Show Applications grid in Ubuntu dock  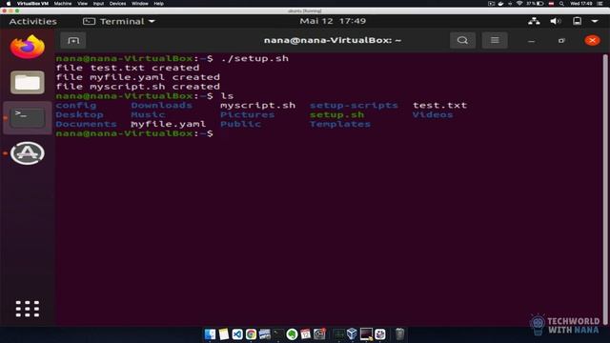point(28,309)
